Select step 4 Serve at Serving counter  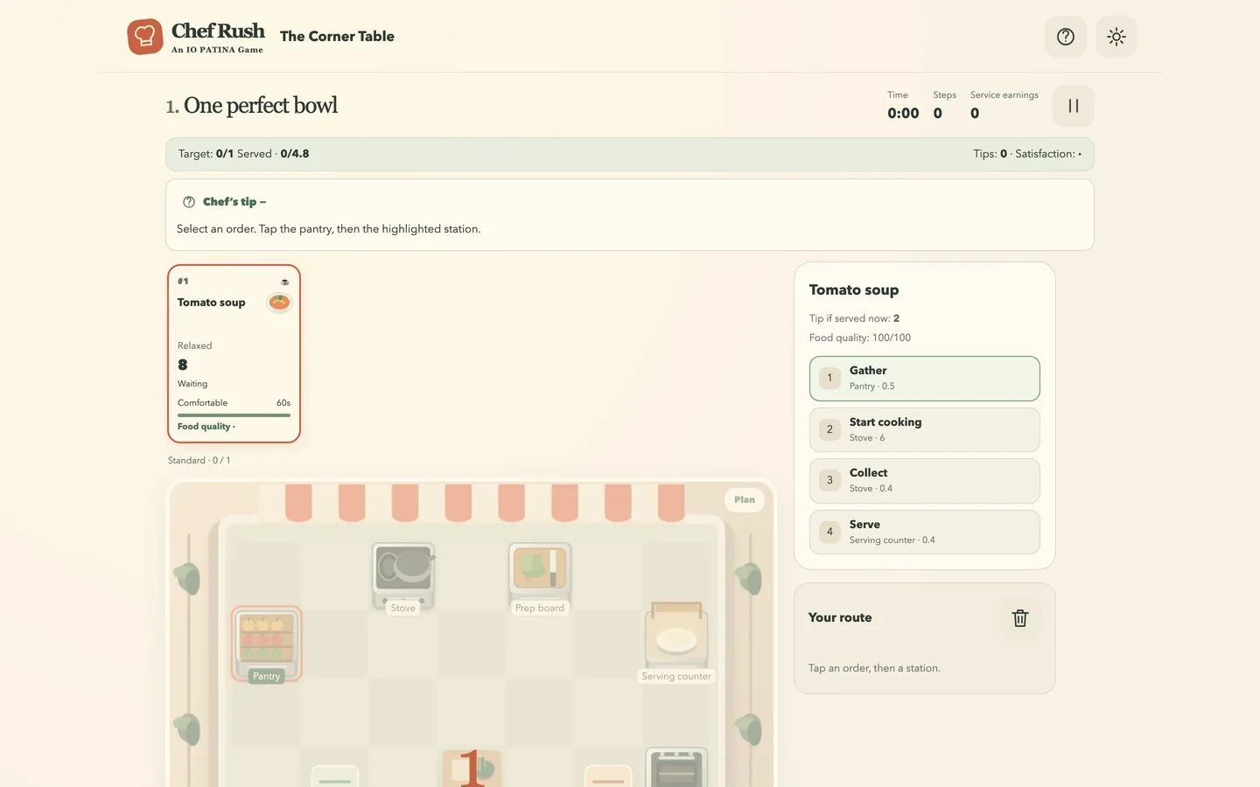point(924,532)
